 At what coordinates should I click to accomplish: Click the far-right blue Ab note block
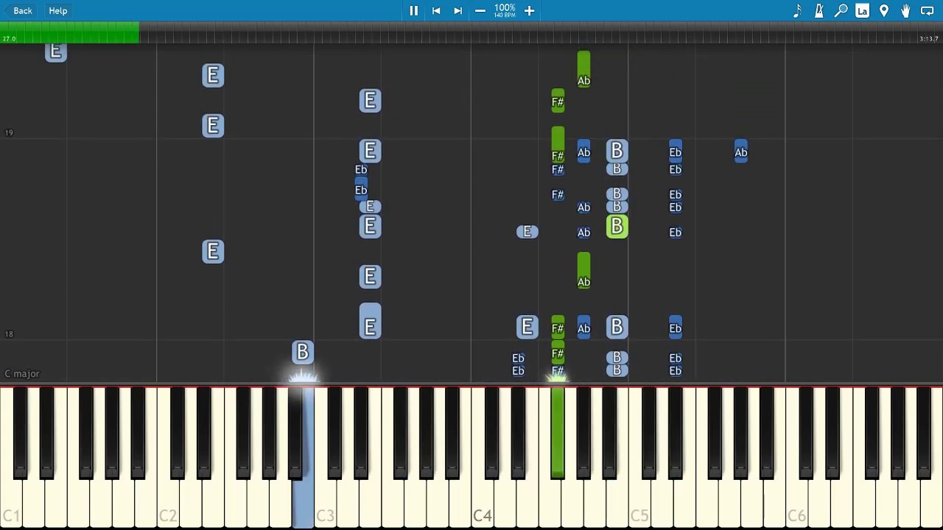point(740,152)
